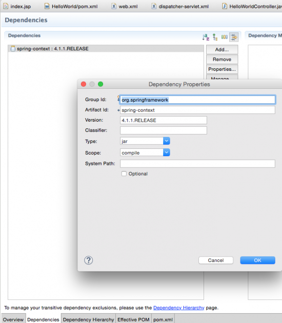
Task: Toggle the dependency filter arrows icon
Action: pos(234,37)
